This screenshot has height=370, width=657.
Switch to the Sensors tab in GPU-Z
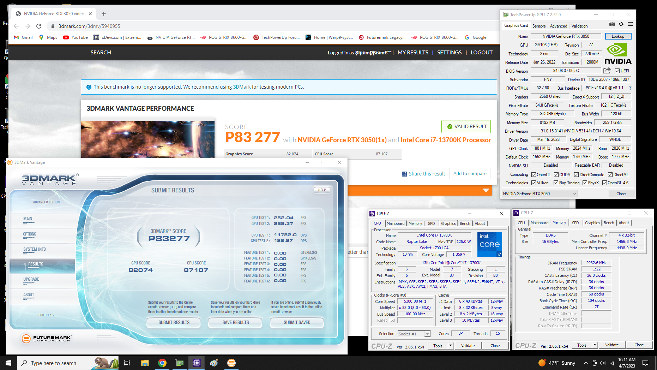[x=539, y=26]
